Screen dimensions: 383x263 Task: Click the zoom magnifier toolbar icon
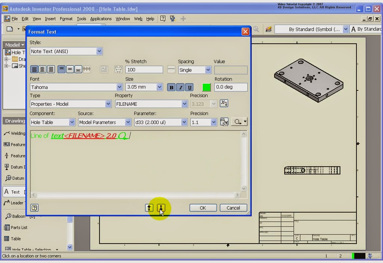(x=256, y=29)
